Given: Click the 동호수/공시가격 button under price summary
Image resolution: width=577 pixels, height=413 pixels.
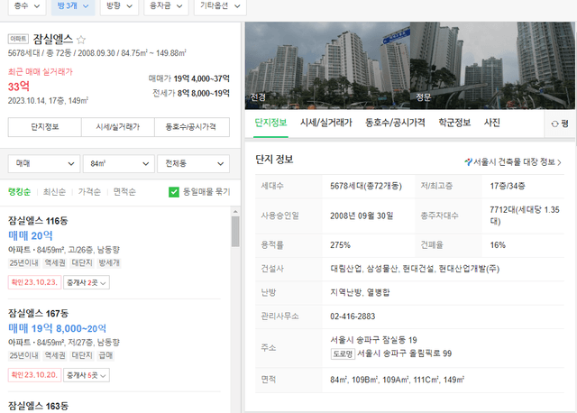Looking at the screenshot, I should click(x=192, y=127).
